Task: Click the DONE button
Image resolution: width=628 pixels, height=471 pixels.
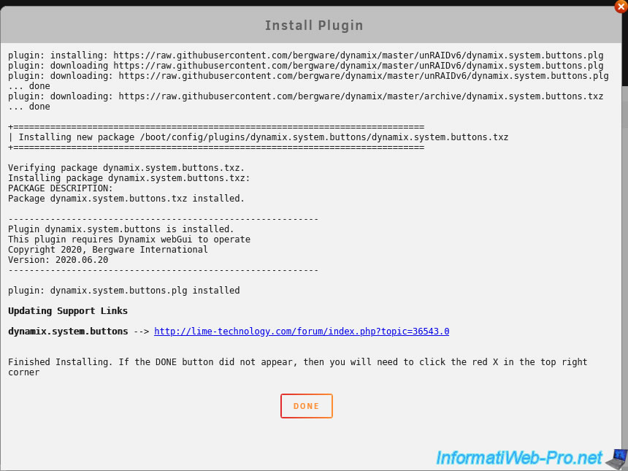Action: 307,406
